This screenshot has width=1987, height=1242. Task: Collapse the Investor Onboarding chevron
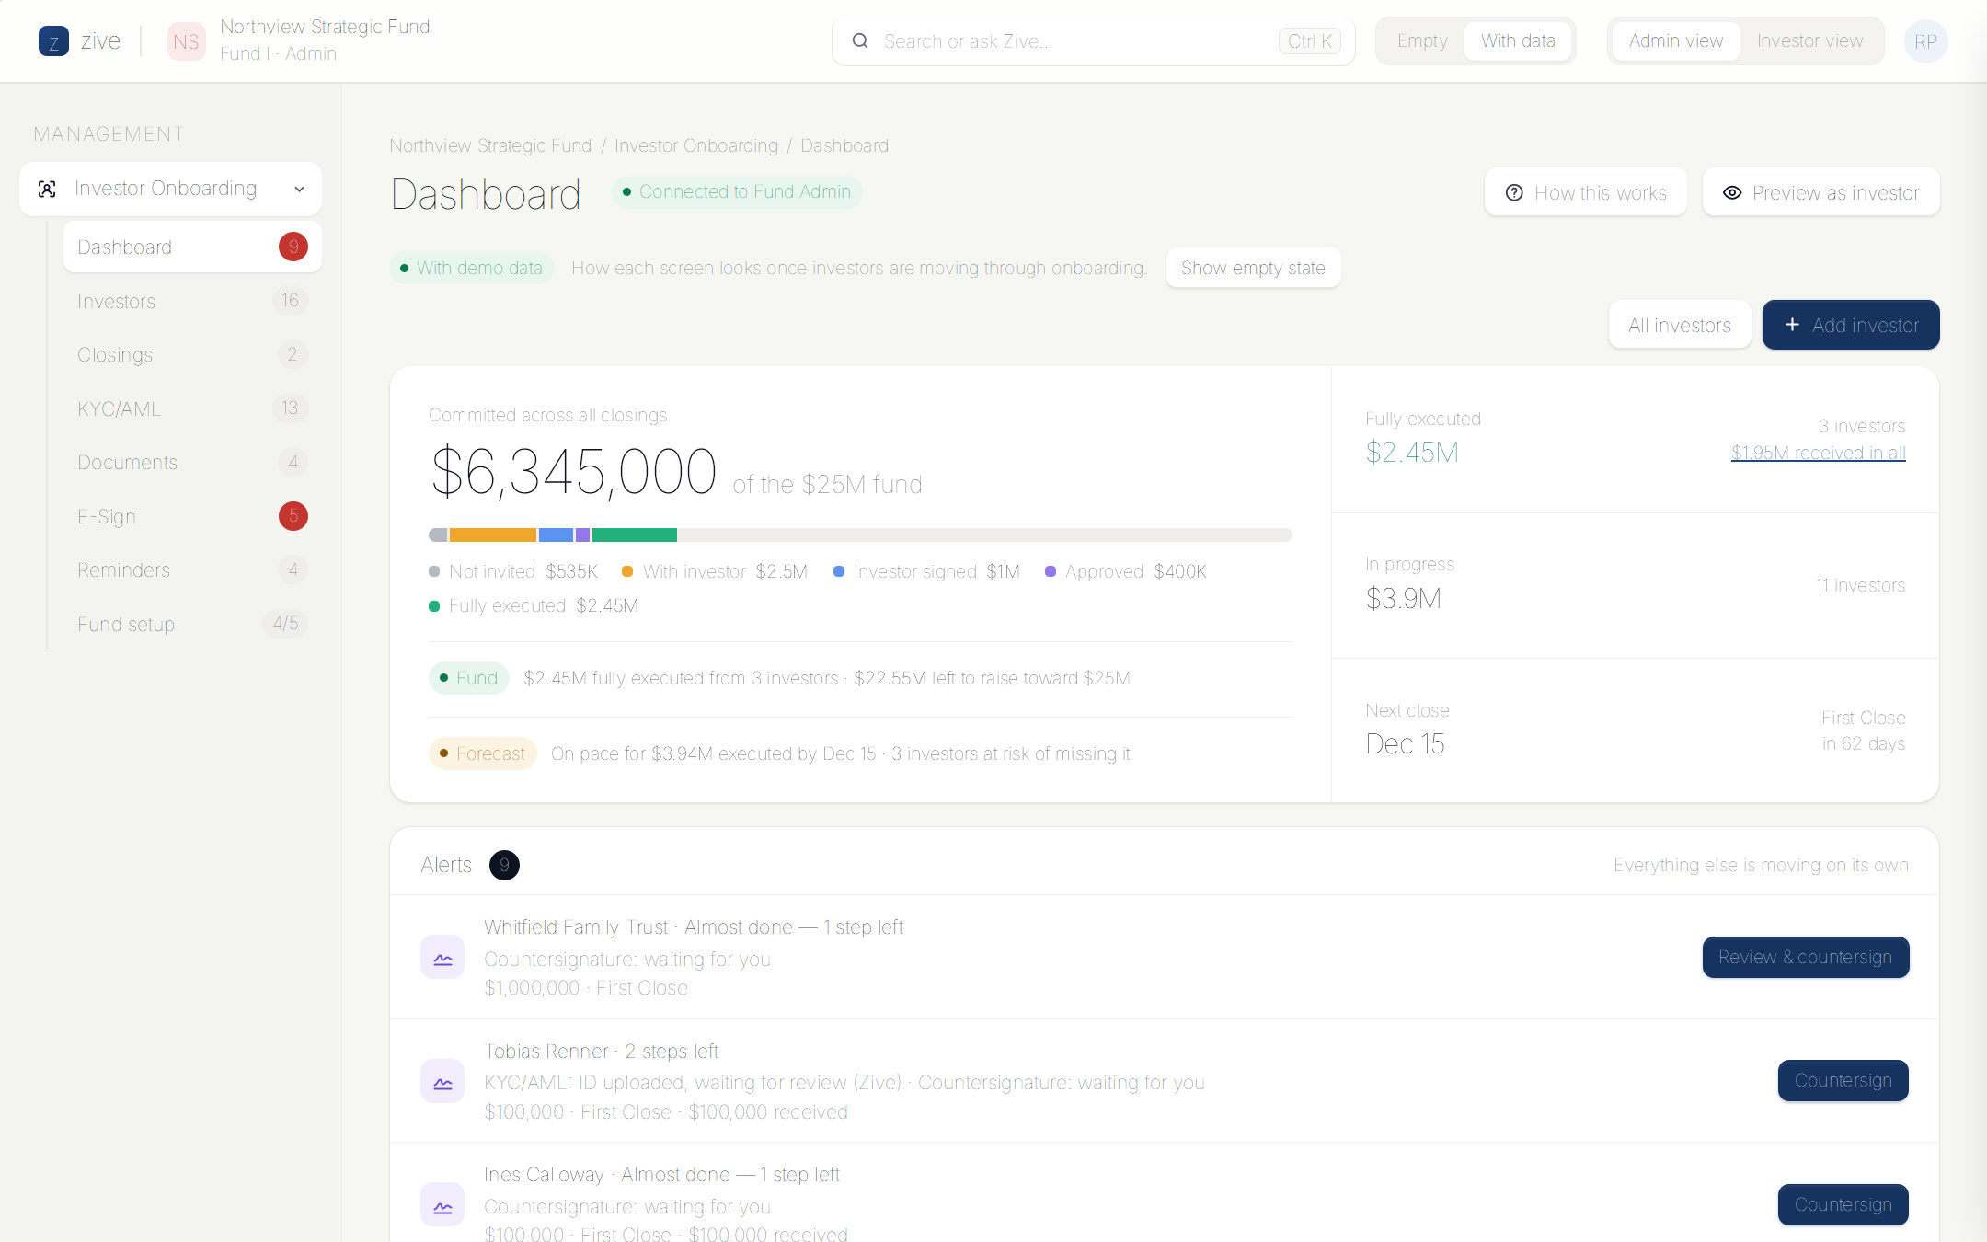(x=299, y=190)
